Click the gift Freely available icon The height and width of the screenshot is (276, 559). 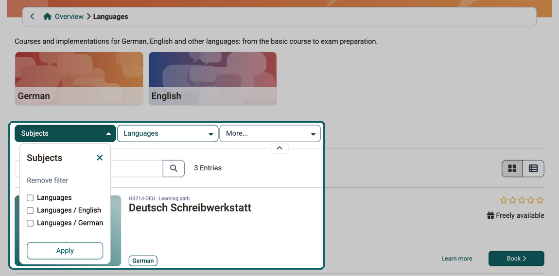coord(491,215)
